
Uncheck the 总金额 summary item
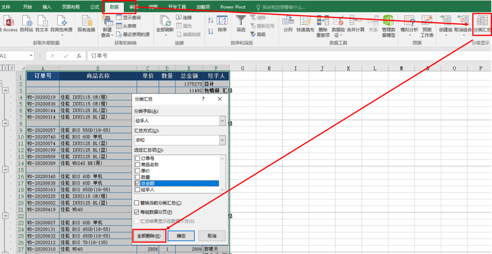tap(138, 183)
